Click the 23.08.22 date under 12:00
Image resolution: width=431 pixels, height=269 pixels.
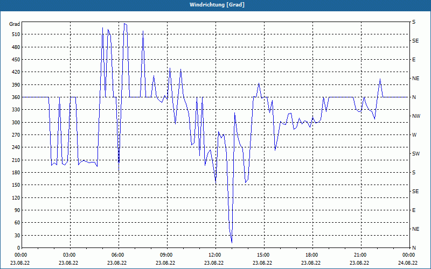[214, 263]
